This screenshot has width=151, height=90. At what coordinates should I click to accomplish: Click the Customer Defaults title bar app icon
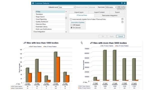[33, 3]
